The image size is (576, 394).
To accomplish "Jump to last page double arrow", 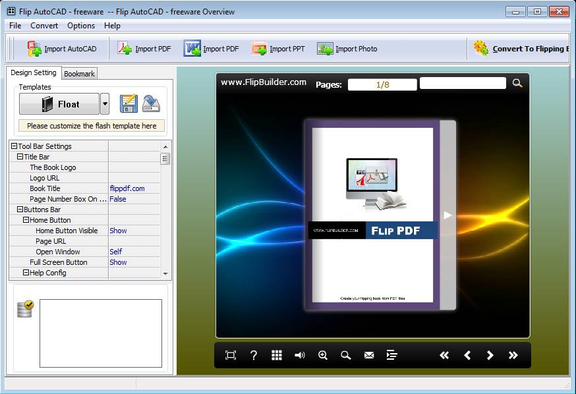I will 513,355.
